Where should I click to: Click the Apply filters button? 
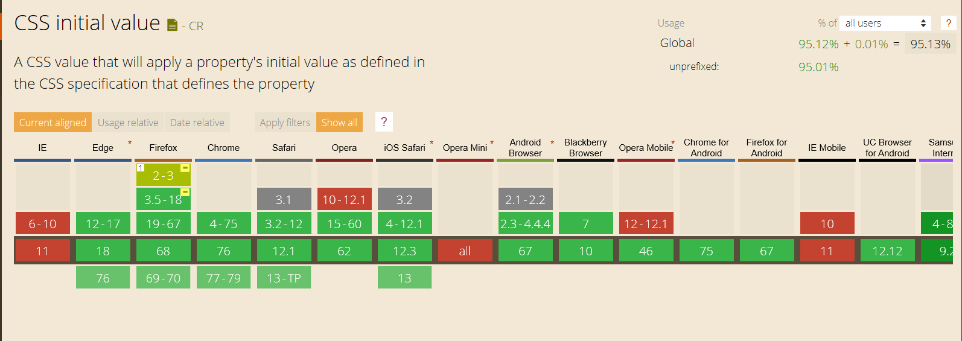285,123
